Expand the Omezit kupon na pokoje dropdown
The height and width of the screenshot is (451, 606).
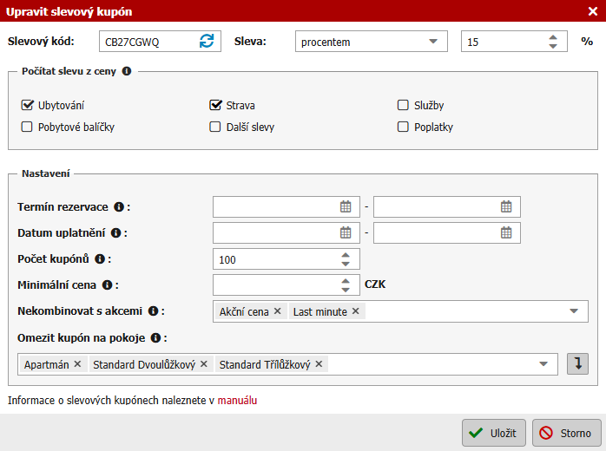(543, 364)
